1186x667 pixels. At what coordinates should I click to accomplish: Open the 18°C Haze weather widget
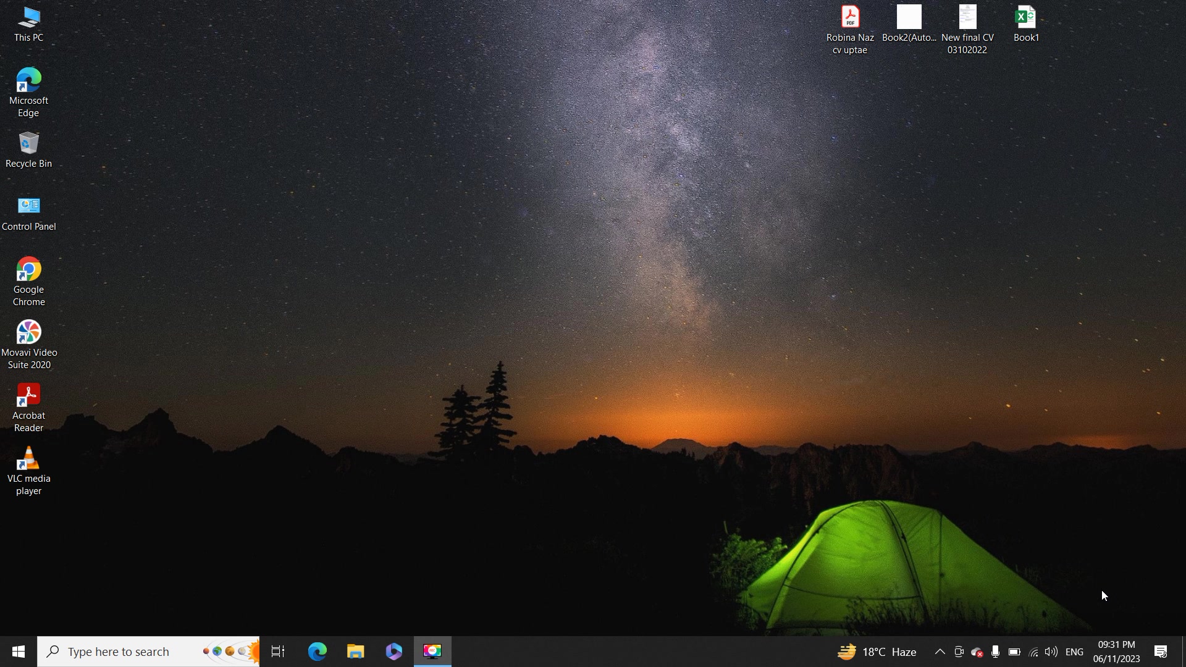pyautogui.click(x=877, y=652)
